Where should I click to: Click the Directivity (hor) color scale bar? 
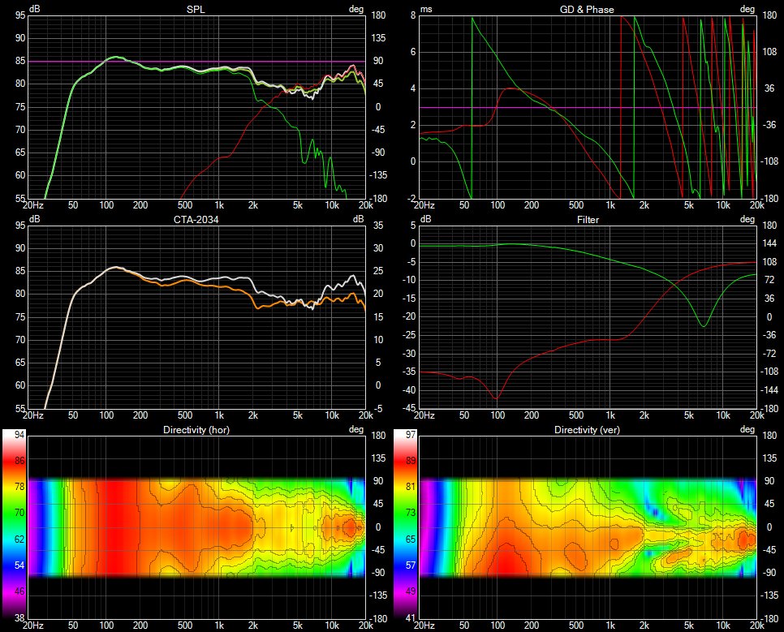point(14,525)
